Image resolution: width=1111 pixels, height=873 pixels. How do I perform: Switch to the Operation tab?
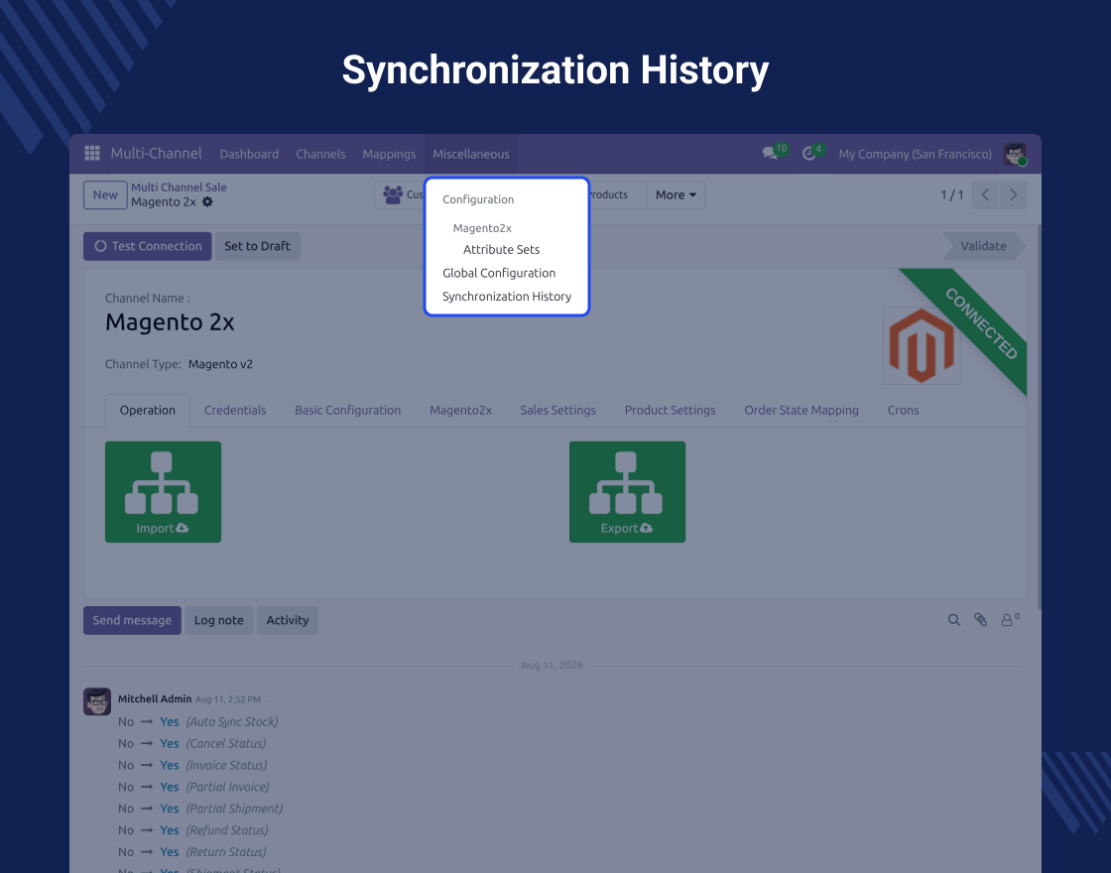point(148,411)
